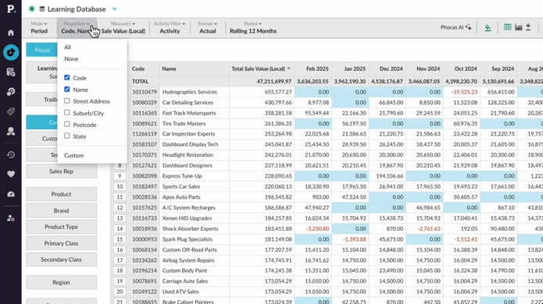Uncheck the Name property checkbox
This screenshot has height=304, width=543.
[67, 89]
